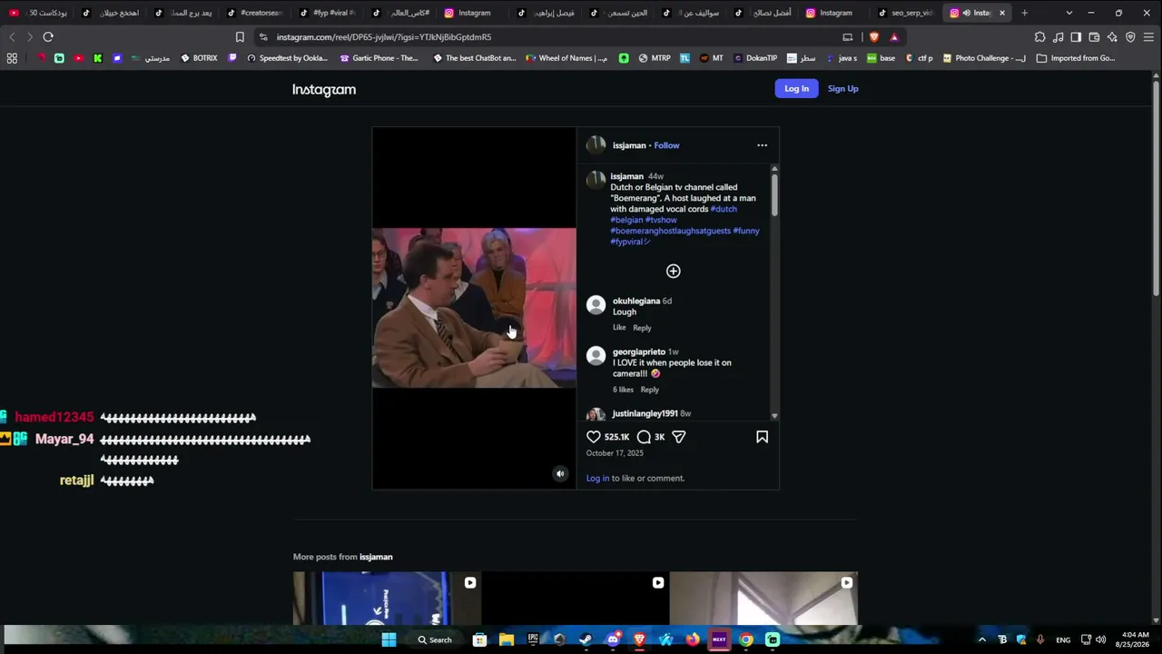Viewport: 1162px width, 654px height.
Task: Open File Explorer from the taskbar
Action: [507, 639]
